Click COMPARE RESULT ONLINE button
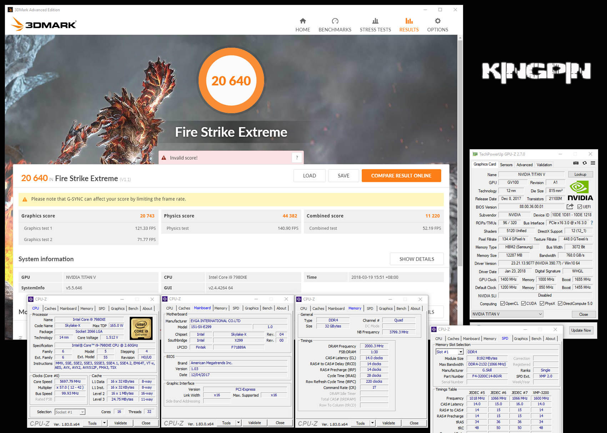This screenshot has height=433, width=607. (401, 175)
